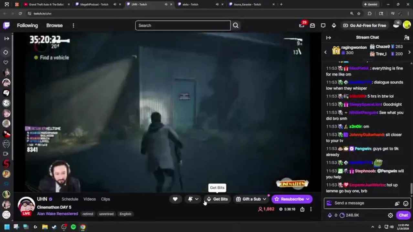Click the Get Bits button under video
This screenshot has height=232, width=413.
pyautogui.click(x=217, y=199)
